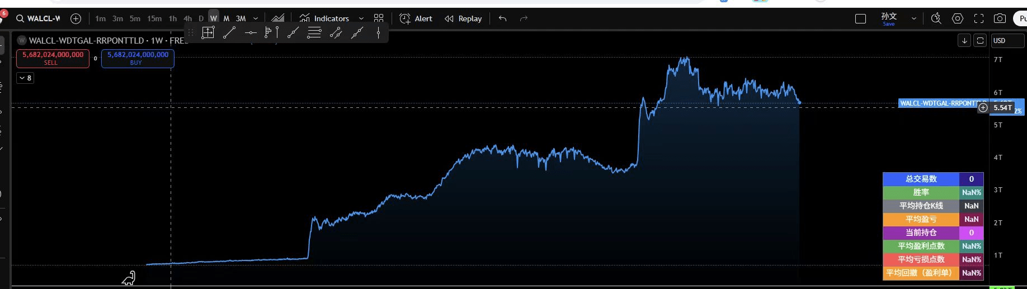1027x289 pixels.
Task: Click the blue BUY price button
Action: click(138, 58)
